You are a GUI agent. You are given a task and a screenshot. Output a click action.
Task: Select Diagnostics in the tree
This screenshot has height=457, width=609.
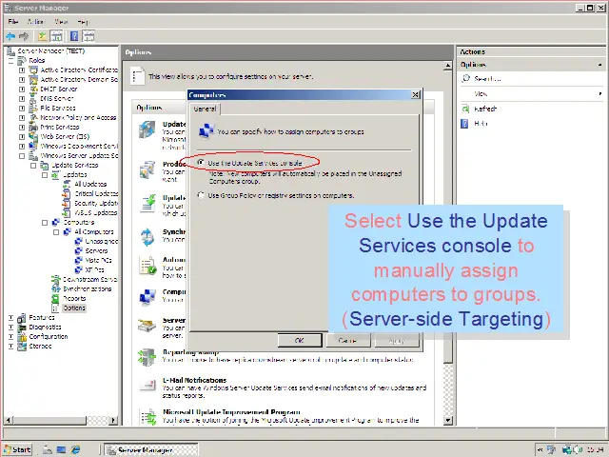point(45,327)
